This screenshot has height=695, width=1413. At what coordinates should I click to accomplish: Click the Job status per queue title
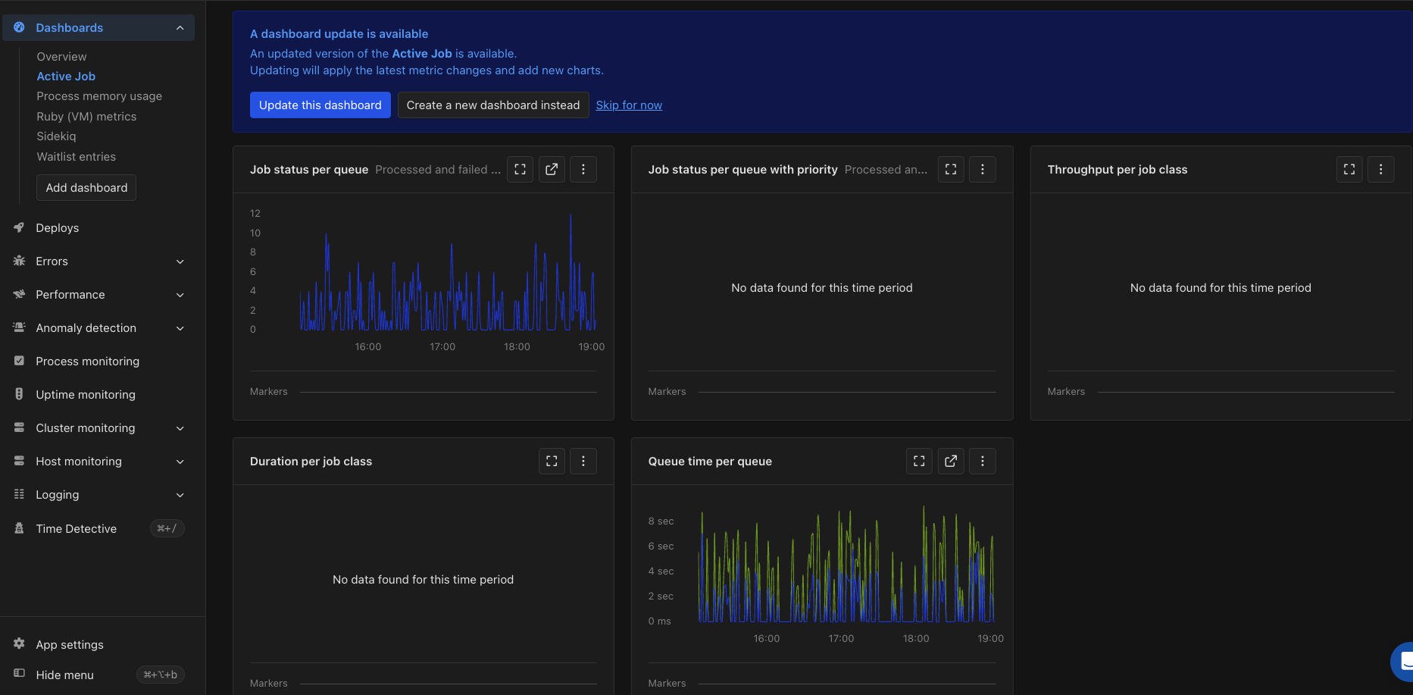[309, 170]
